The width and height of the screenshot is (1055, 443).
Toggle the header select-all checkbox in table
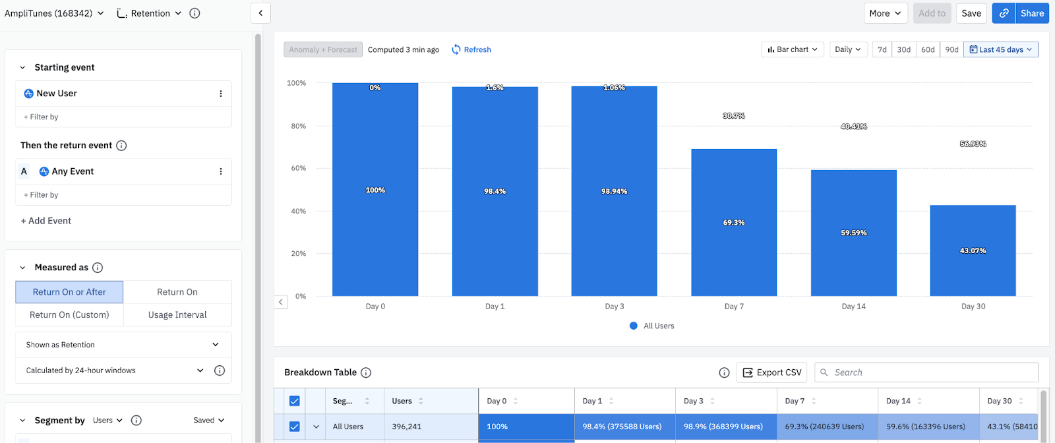pyautogui.click(x=294, y=401)
